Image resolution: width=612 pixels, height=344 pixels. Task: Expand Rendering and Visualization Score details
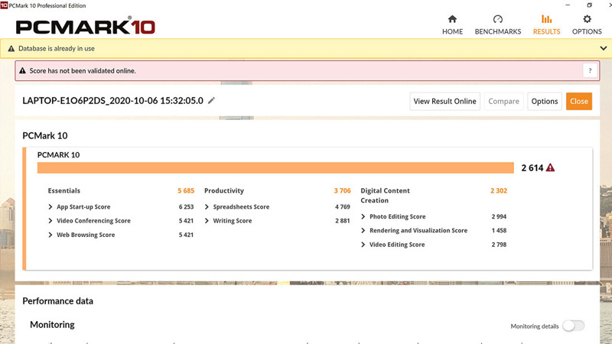(363, 231)
